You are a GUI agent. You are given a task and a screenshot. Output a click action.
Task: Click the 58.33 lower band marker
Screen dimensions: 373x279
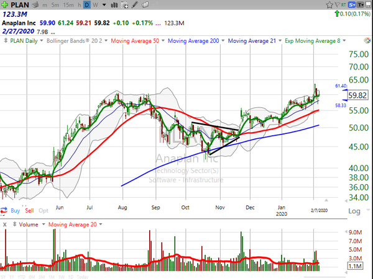pyautogui.click(x=341, y=105)
